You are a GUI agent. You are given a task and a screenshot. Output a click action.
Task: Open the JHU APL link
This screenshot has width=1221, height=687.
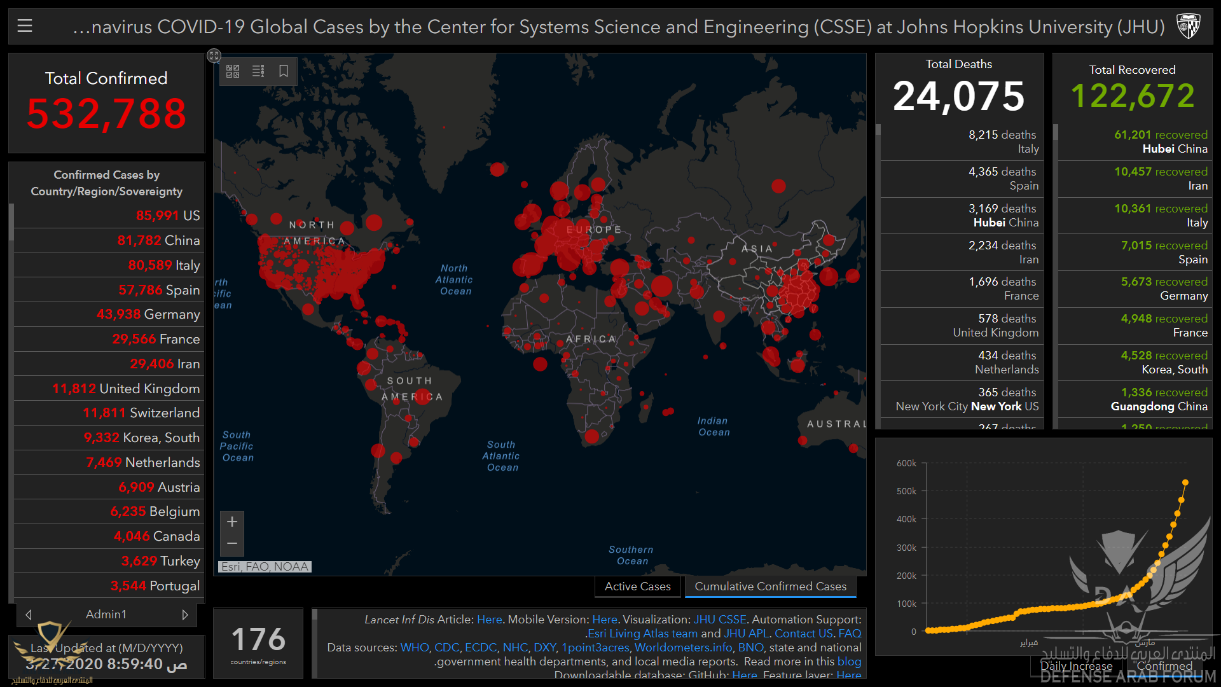pyautogui.click(x=746, y=634)
